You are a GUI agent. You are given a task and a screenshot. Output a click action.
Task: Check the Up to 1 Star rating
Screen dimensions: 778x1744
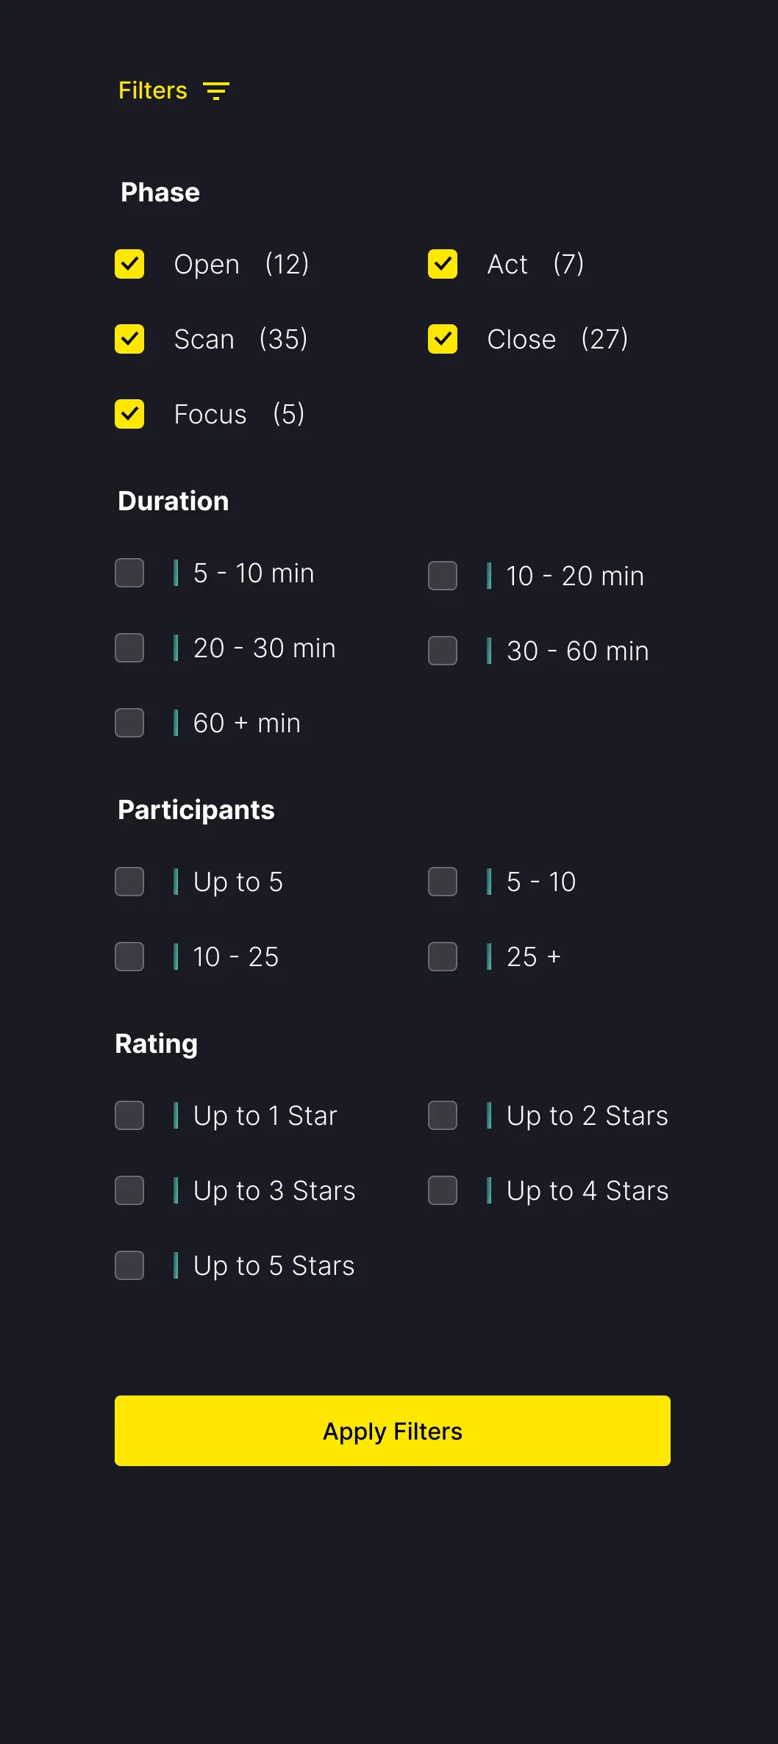pos(129,1115)
